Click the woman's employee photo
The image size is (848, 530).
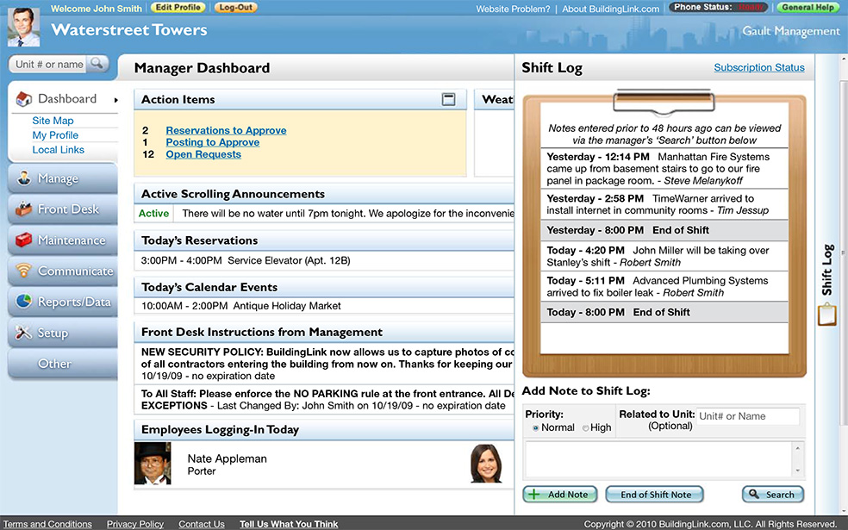[486, 464]
